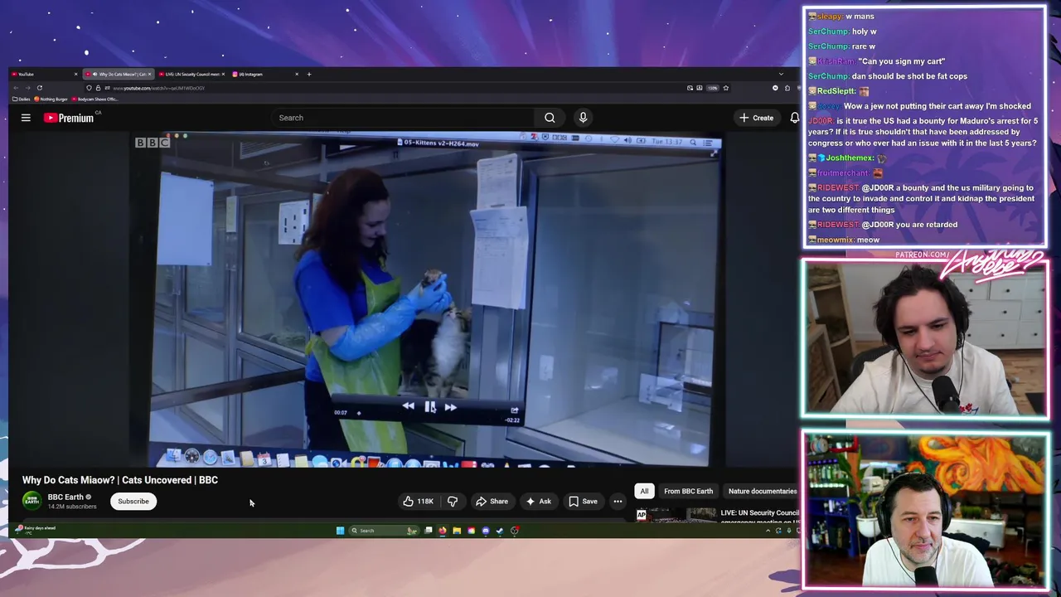Open the Nothing Burger bookmark
1061x597 pixels.
point(51,99)
